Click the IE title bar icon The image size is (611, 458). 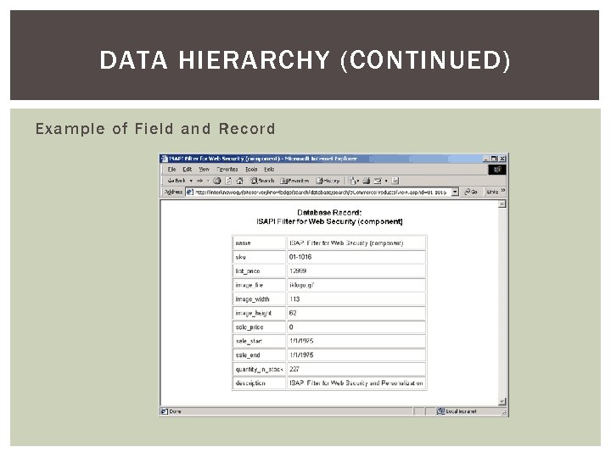pos(164,159)
